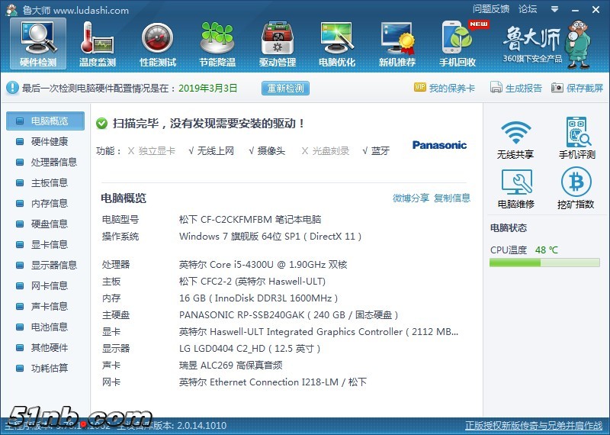The height and width of the screenshot is (435, 610).
Task: Click 生成报告 to generate report
Action: coord(516,88)
